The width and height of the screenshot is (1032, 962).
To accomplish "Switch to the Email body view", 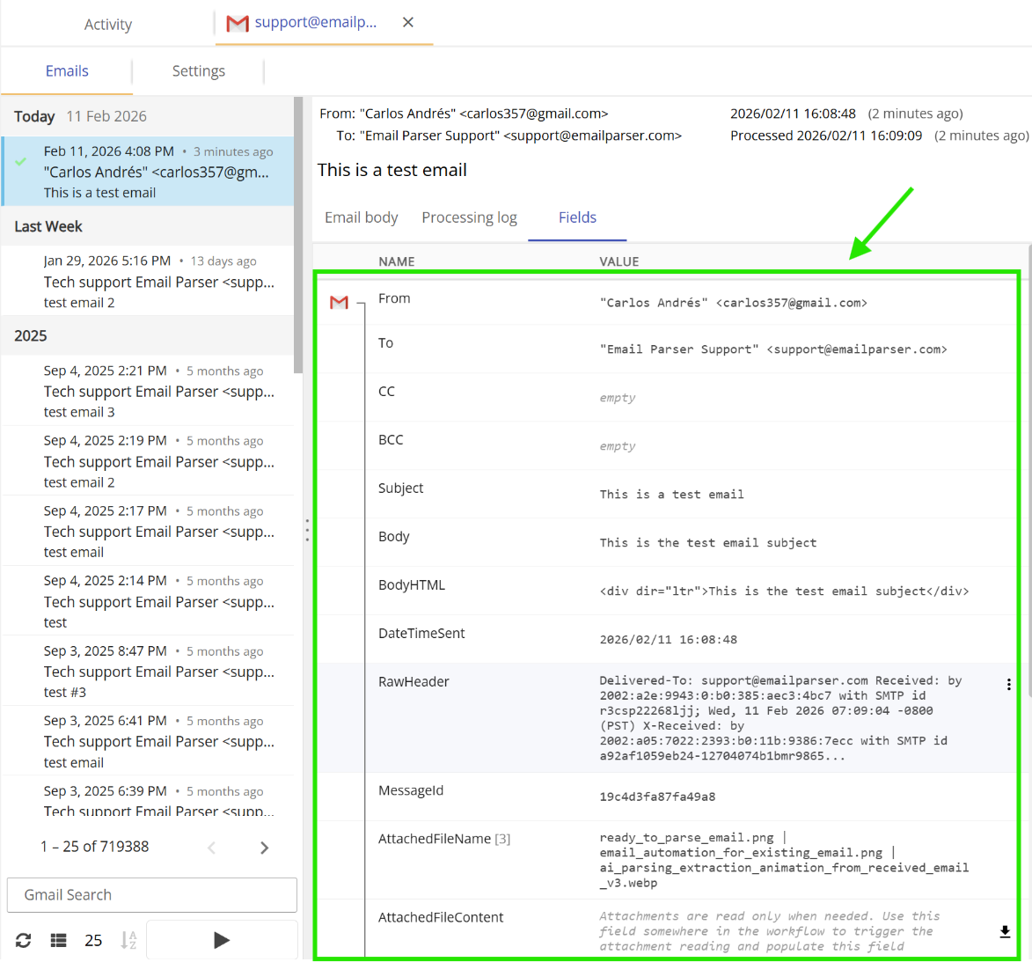I will [x=361, y=217].
